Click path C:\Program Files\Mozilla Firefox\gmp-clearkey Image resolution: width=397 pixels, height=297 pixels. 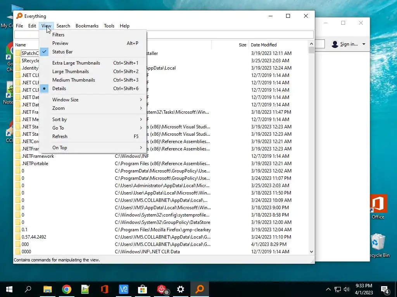click(x=163, y=230)
